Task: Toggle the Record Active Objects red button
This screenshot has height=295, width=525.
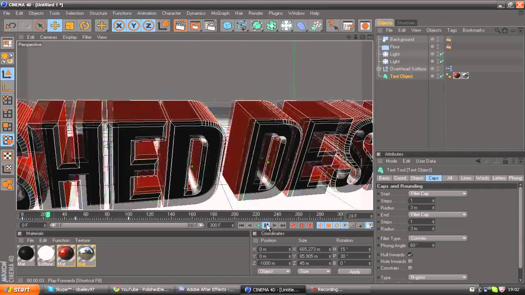Action: (x=293, y=225)
